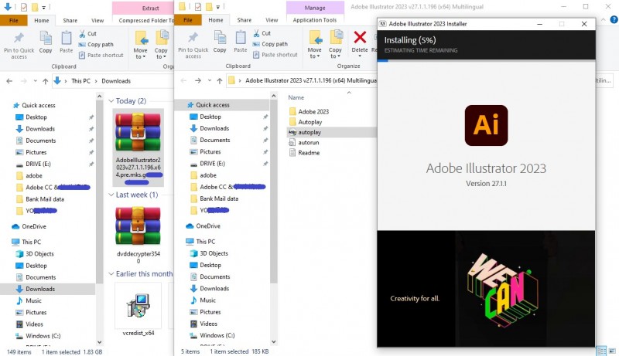Click Paste shortcut in Downloads window ribbon

click(101, 55)
